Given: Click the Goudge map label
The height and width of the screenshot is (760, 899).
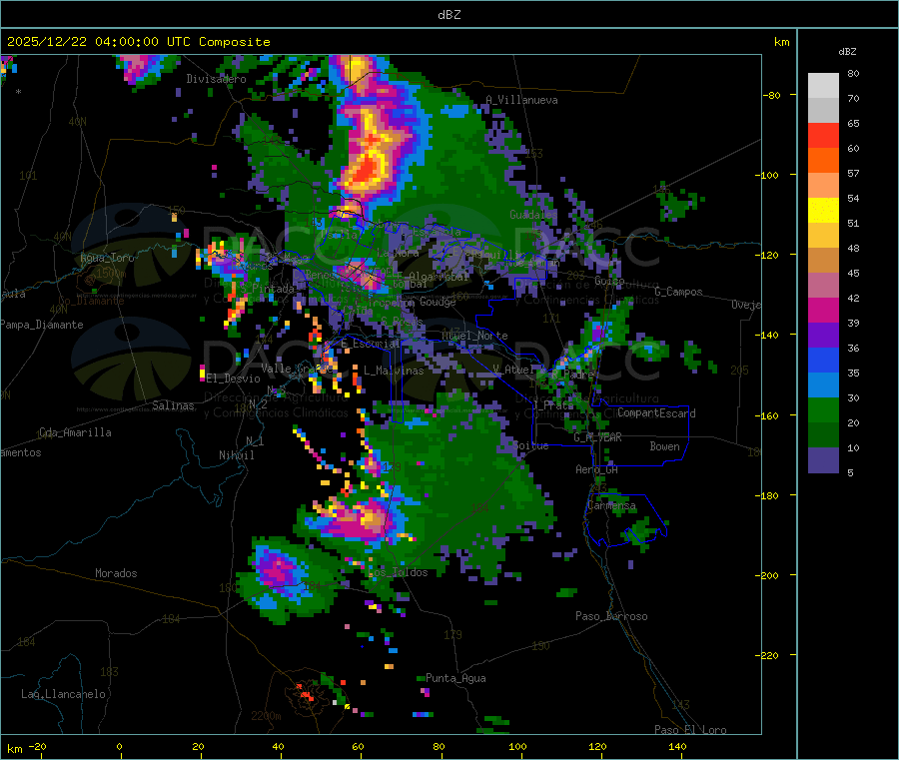Looking at the screenshot, I should (x=438, y=302).
